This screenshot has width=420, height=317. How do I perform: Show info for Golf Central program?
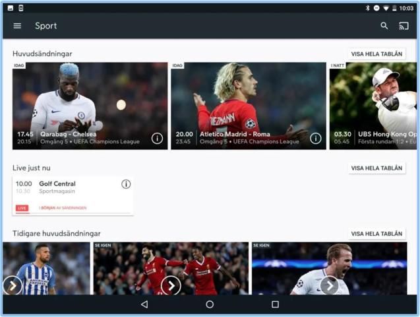(126, 184)
